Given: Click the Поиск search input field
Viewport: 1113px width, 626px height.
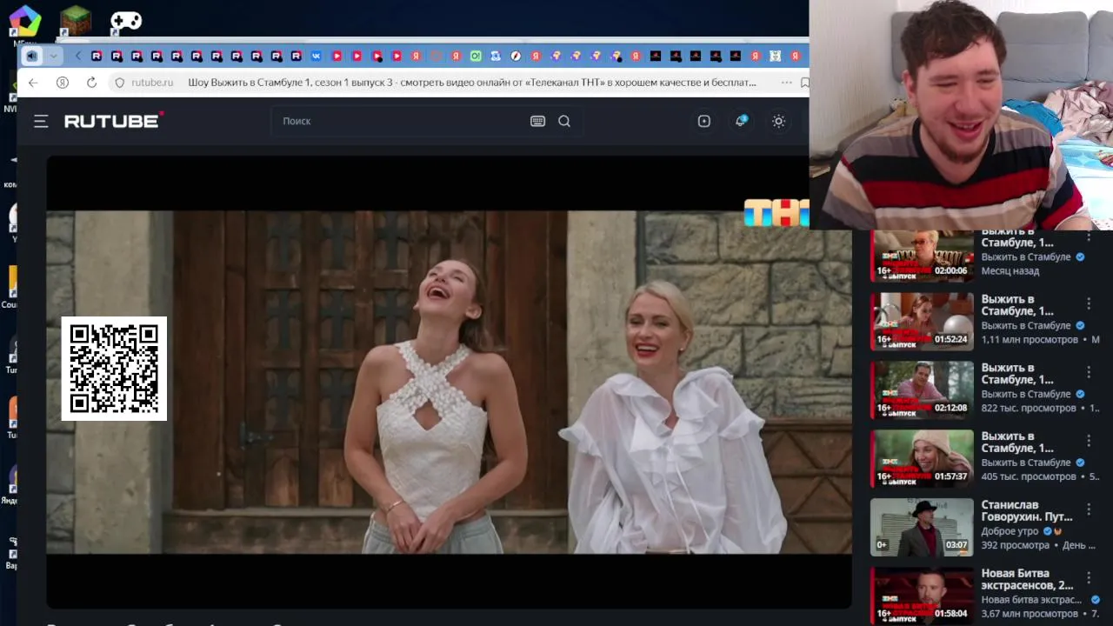Looking at the screenshot, I should 400,121.
